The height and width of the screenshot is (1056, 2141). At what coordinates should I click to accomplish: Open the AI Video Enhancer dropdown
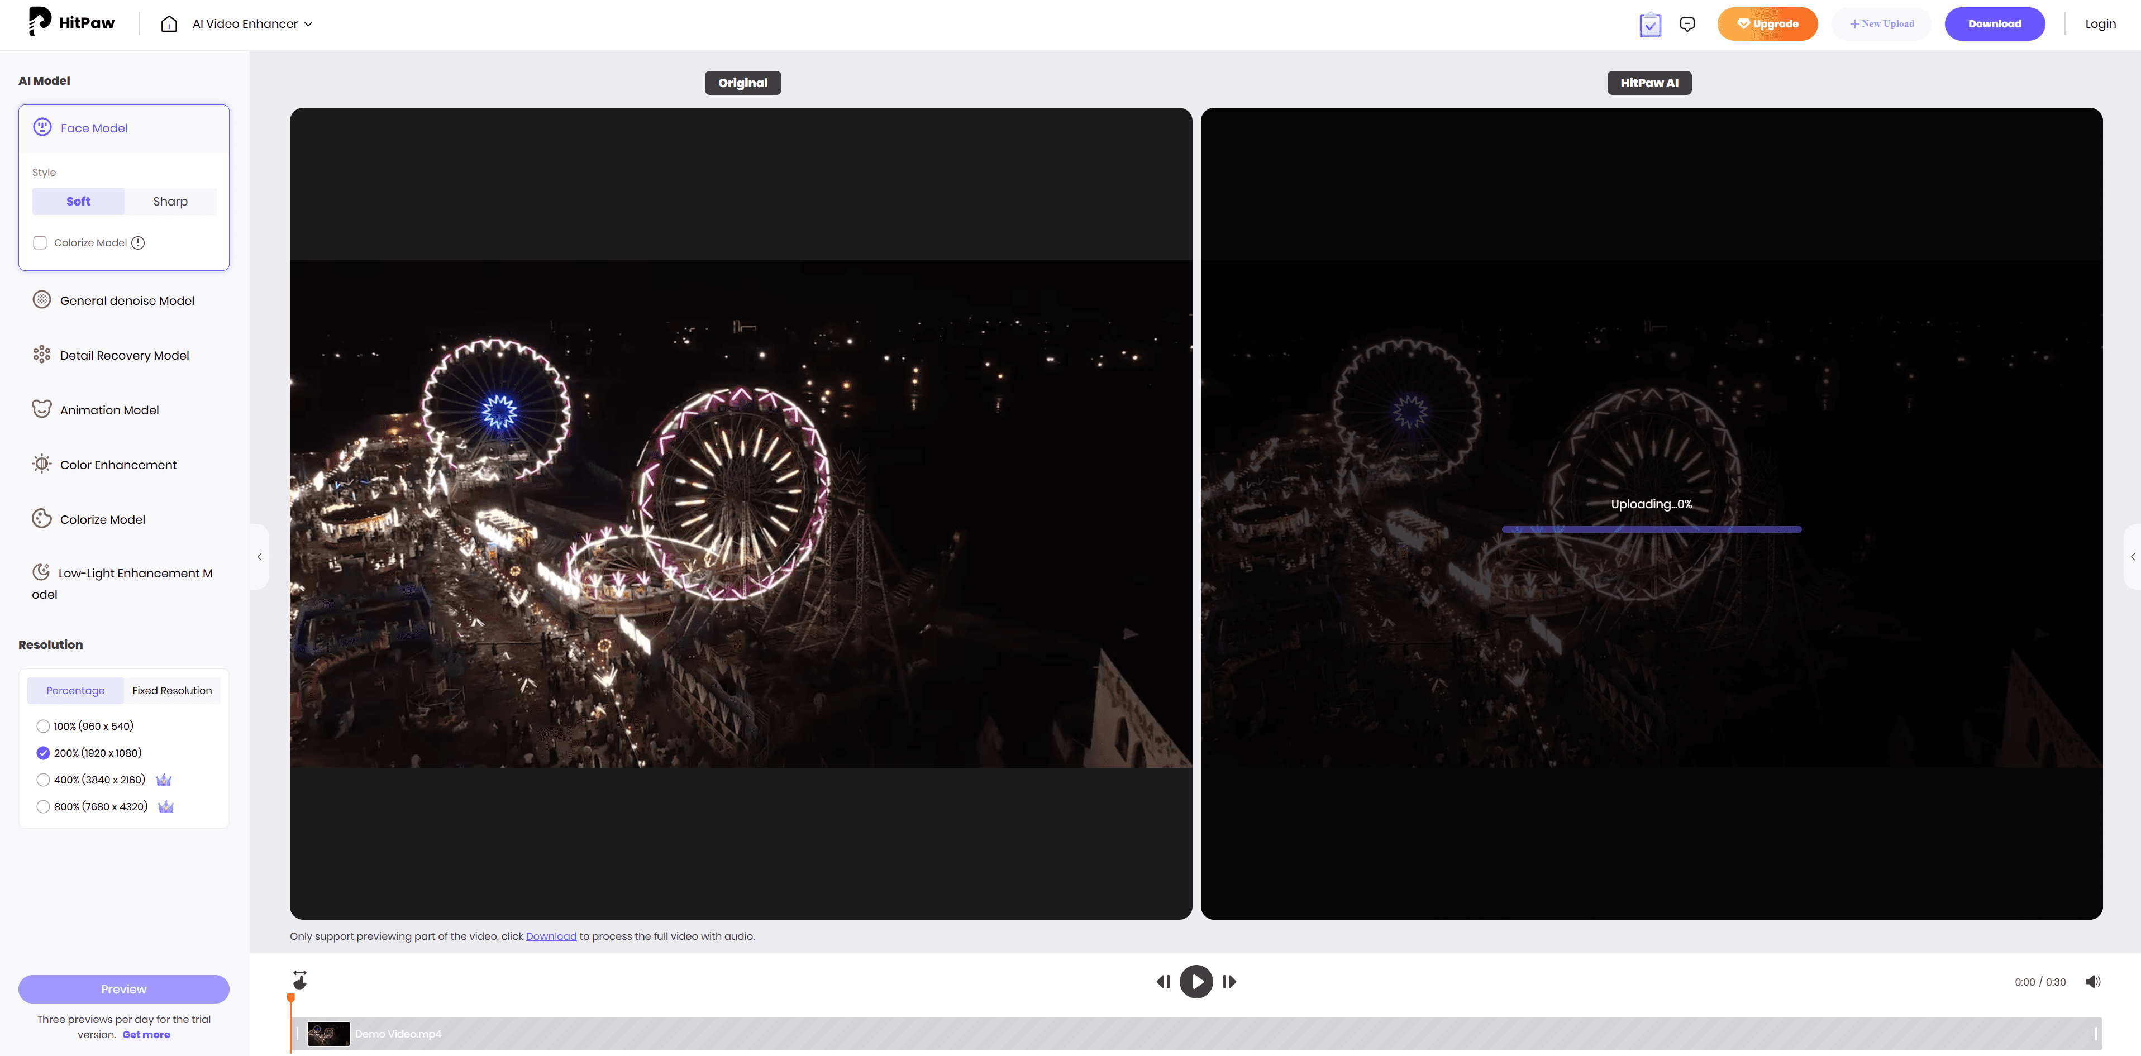(x=252, y=24)
